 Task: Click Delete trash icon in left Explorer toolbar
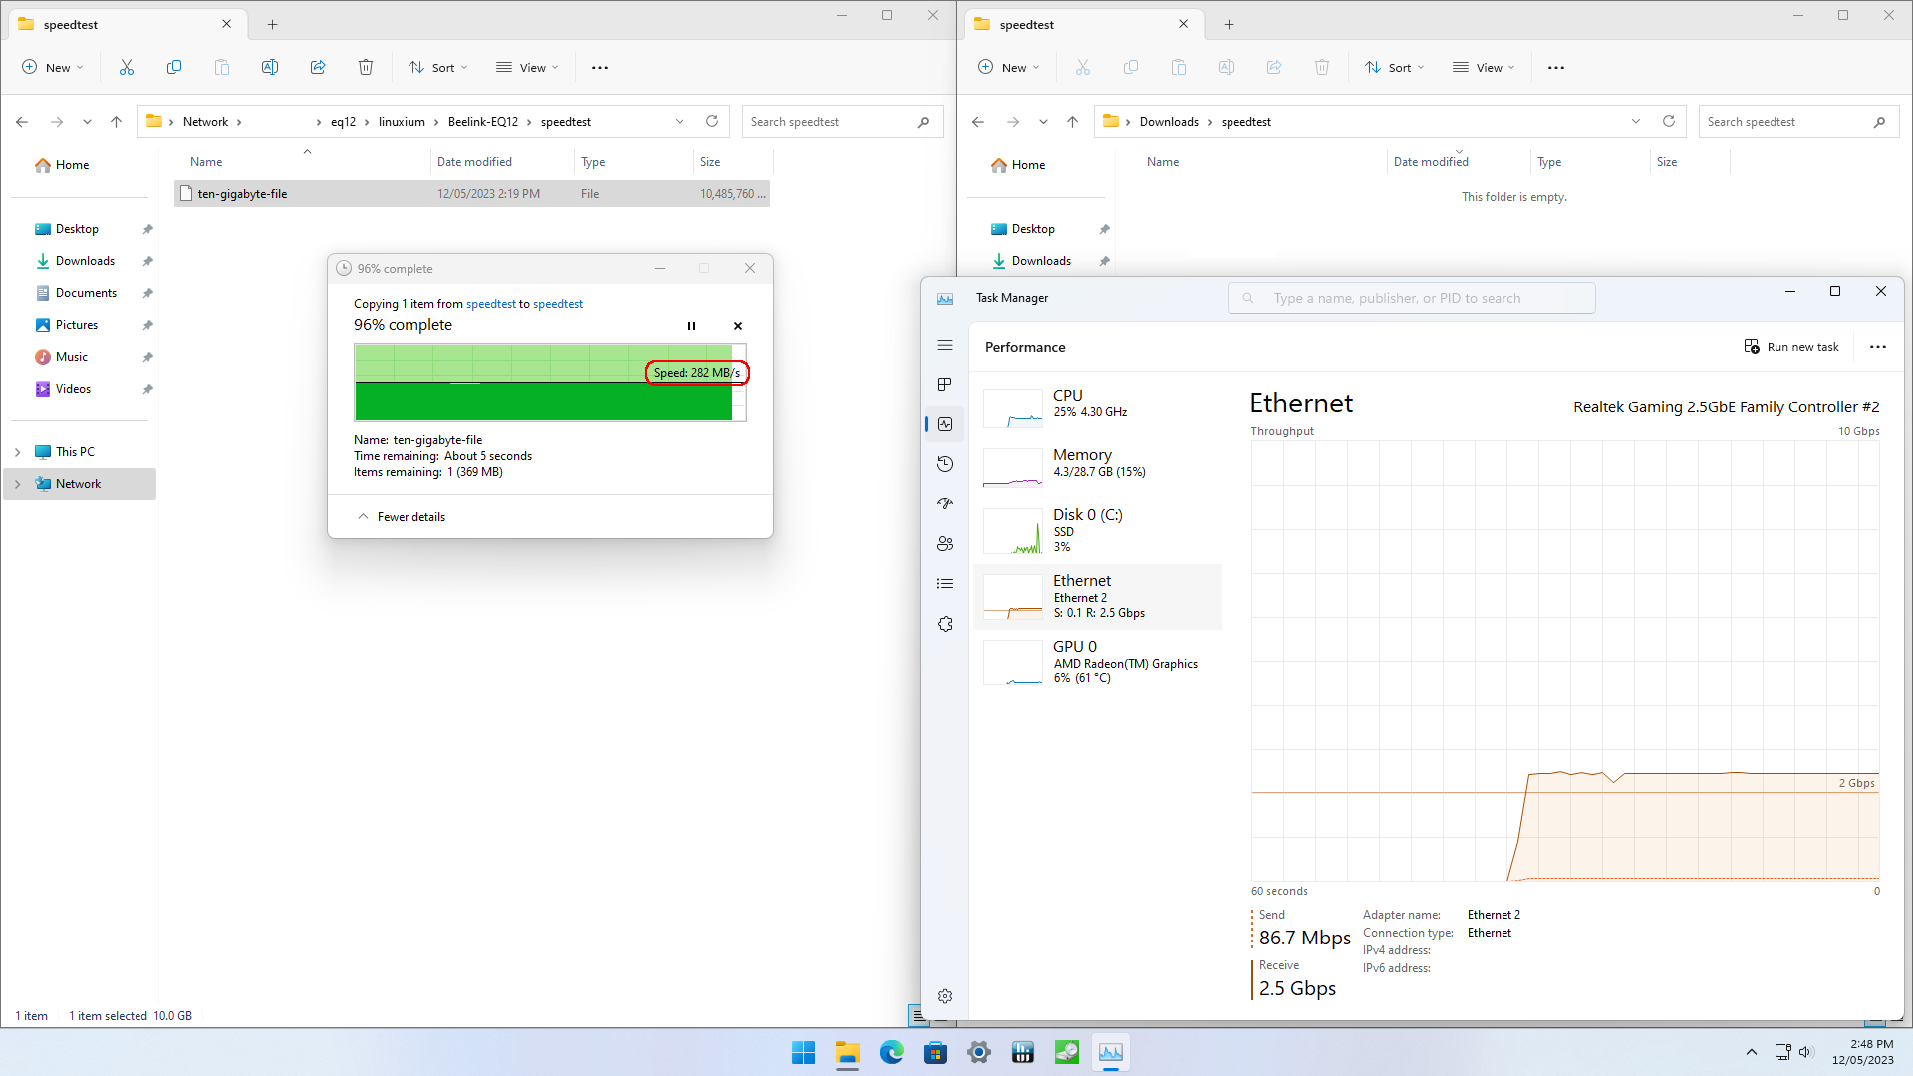click(366, 68)
